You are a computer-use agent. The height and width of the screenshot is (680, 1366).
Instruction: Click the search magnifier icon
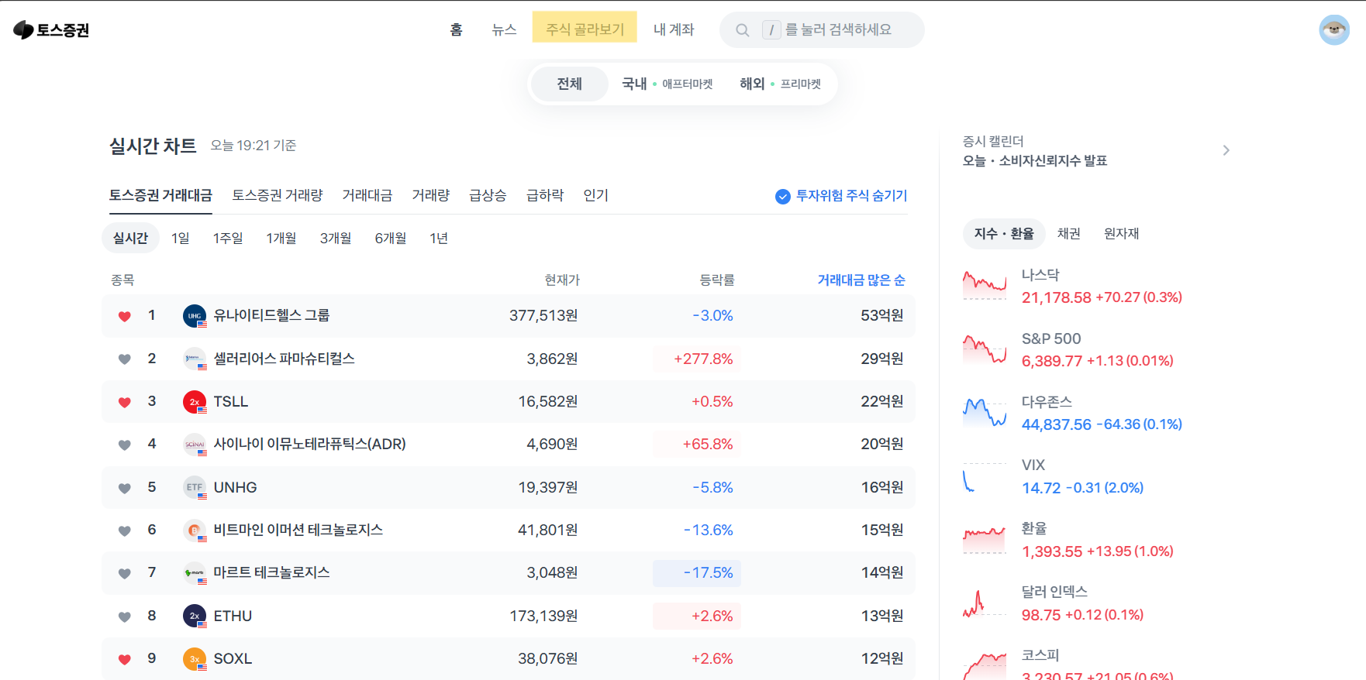point(742,30)
